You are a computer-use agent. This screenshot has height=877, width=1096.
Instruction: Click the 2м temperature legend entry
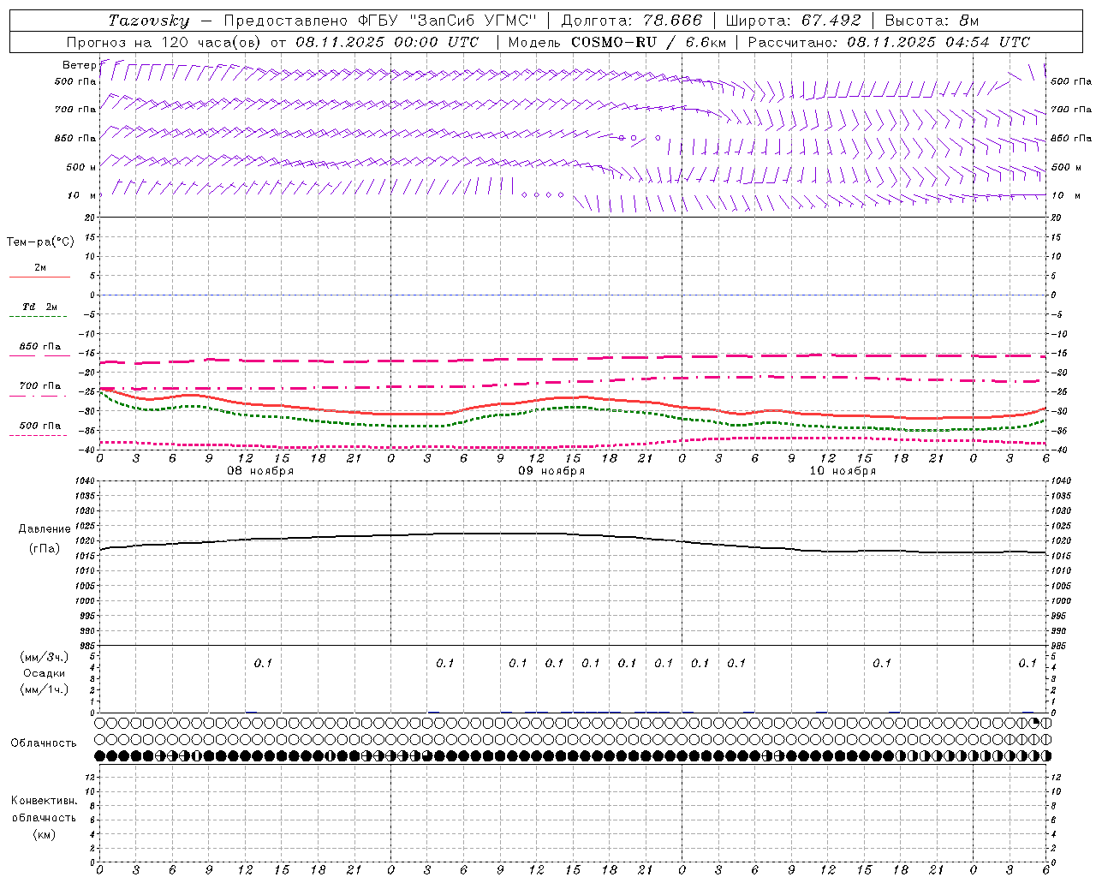click(40, 267)
